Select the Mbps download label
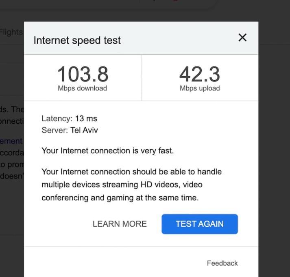 click(x=82, y=88)
